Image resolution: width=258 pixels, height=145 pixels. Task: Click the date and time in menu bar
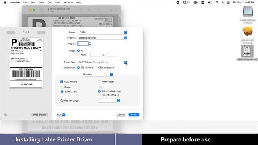(243, 2)
